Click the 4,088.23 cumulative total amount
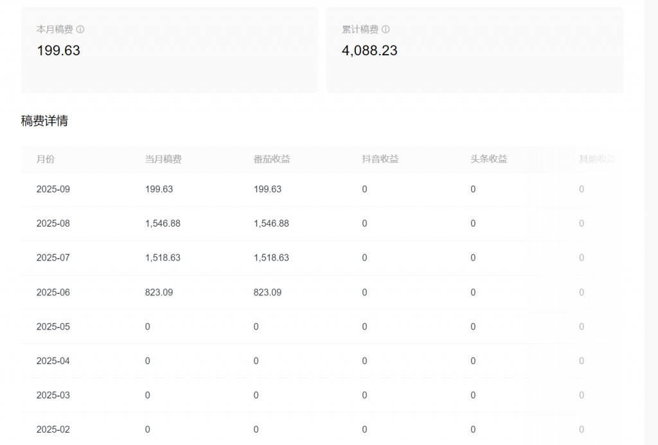Image resolution: width=658 pixels, height=445 pixels. 369,51
